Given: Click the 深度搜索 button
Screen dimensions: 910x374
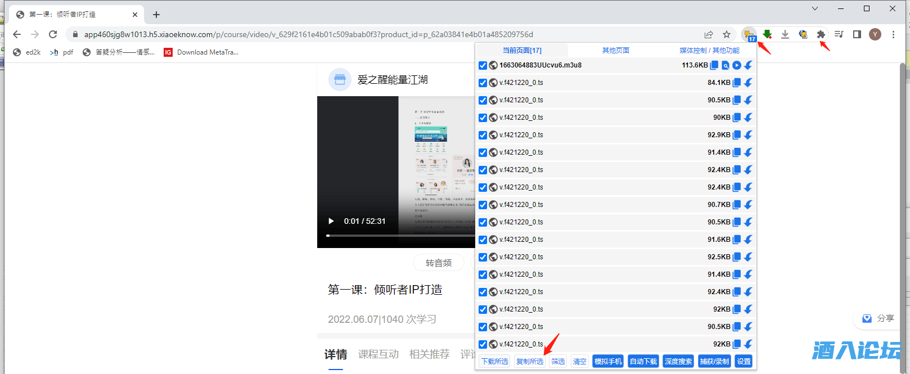Looking at the screenshot, I should click(678, 361).
